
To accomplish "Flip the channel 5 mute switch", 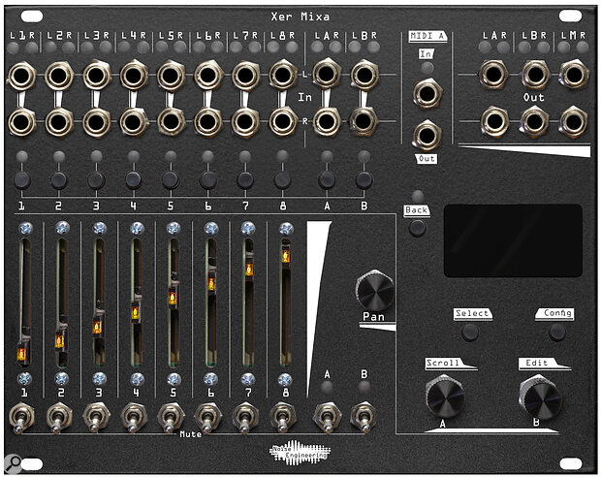I will 171,419.
